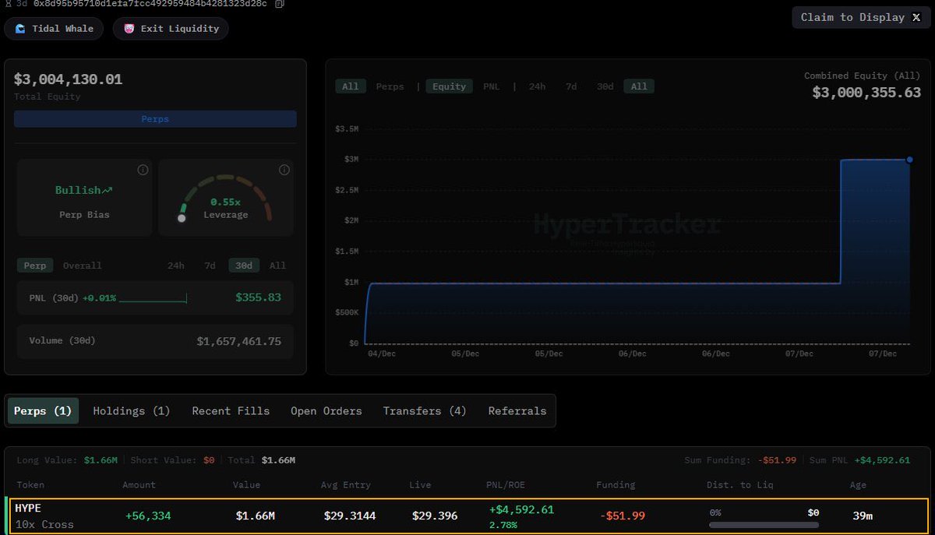Click the Claim to Display button
Viewport: 935px width, 535px height.
861,17
